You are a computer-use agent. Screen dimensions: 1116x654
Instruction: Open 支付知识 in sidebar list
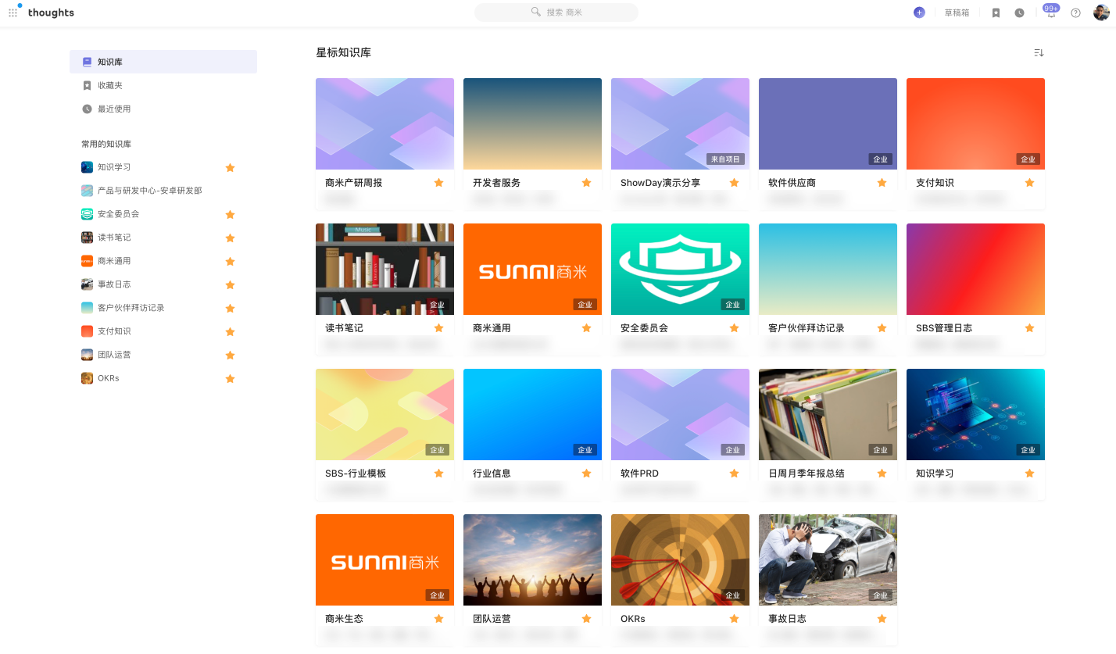(114, 331)
